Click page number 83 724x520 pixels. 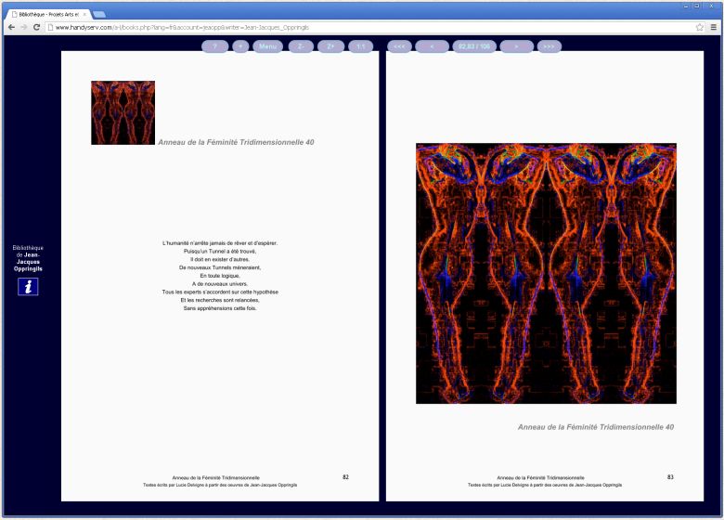(670, 477)
